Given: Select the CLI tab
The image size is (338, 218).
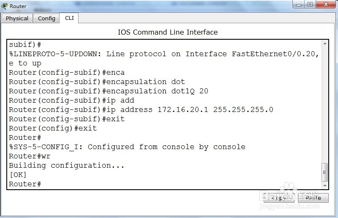Looking at the screenshot, I should pyautogui.click(x=69, y=18).
